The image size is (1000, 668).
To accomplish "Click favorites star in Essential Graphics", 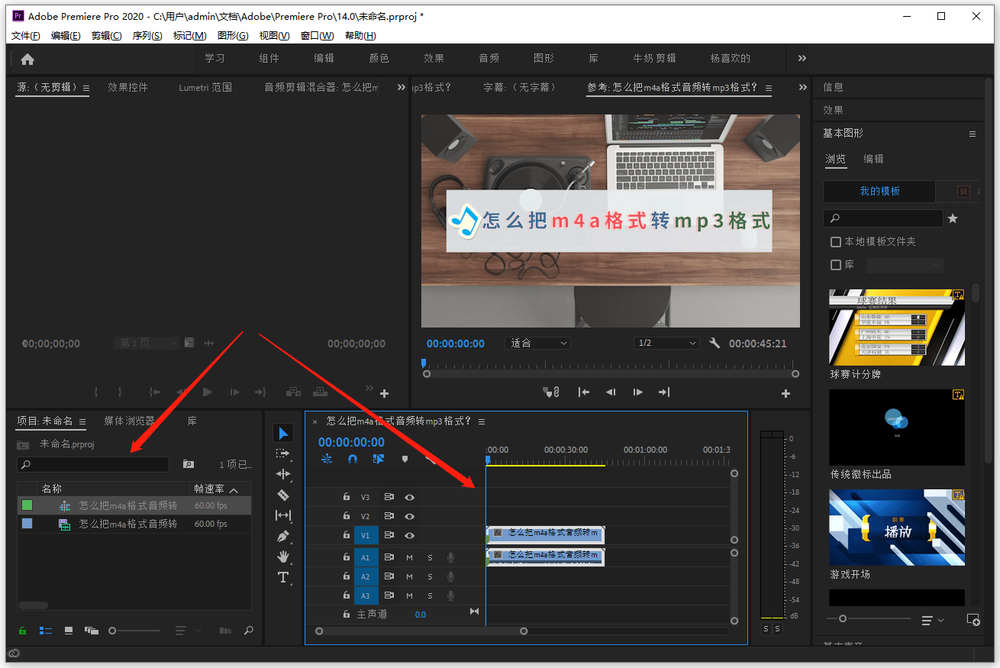I will (953, 218).
